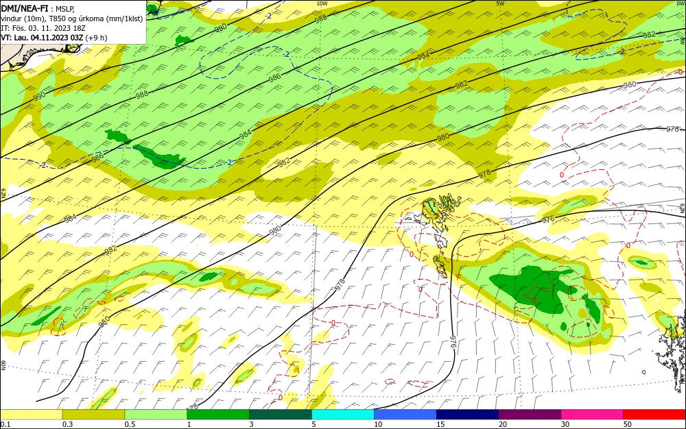
Task: Pick the pink 30–50 legend swatch
Action: [592, 415]
